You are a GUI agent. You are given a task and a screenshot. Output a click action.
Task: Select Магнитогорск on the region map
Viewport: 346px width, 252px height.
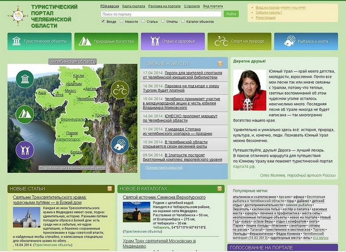tap(68, 139)
